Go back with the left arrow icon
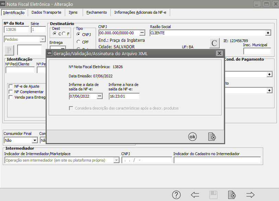 pos(195,195)
